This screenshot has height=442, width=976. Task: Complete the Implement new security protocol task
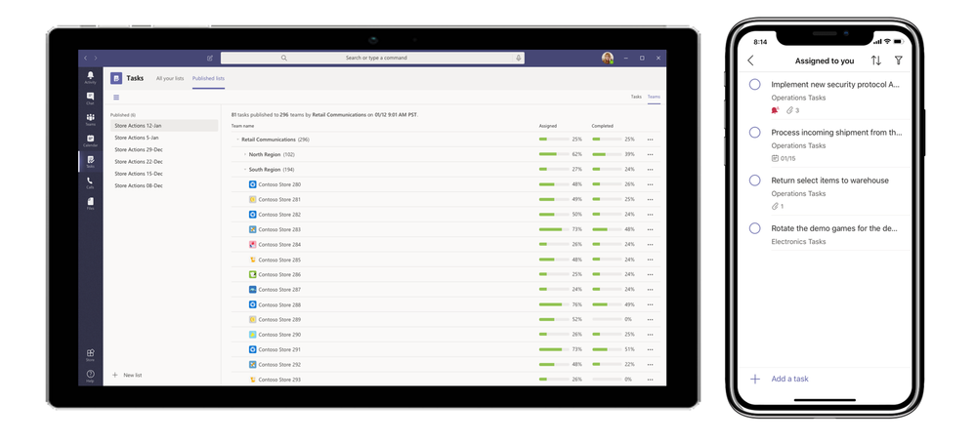coord(755,85)
